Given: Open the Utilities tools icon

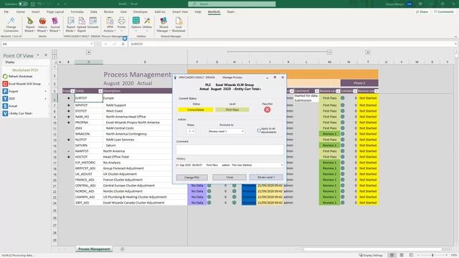Looking at the screenshot, I should [147, 21].
